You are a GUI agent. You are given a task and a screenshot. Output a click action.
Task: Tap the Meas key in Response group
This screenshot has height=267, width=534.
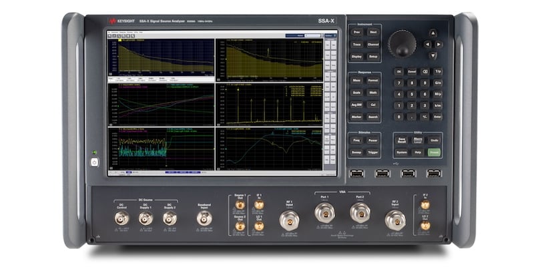[x=356, y=81]
